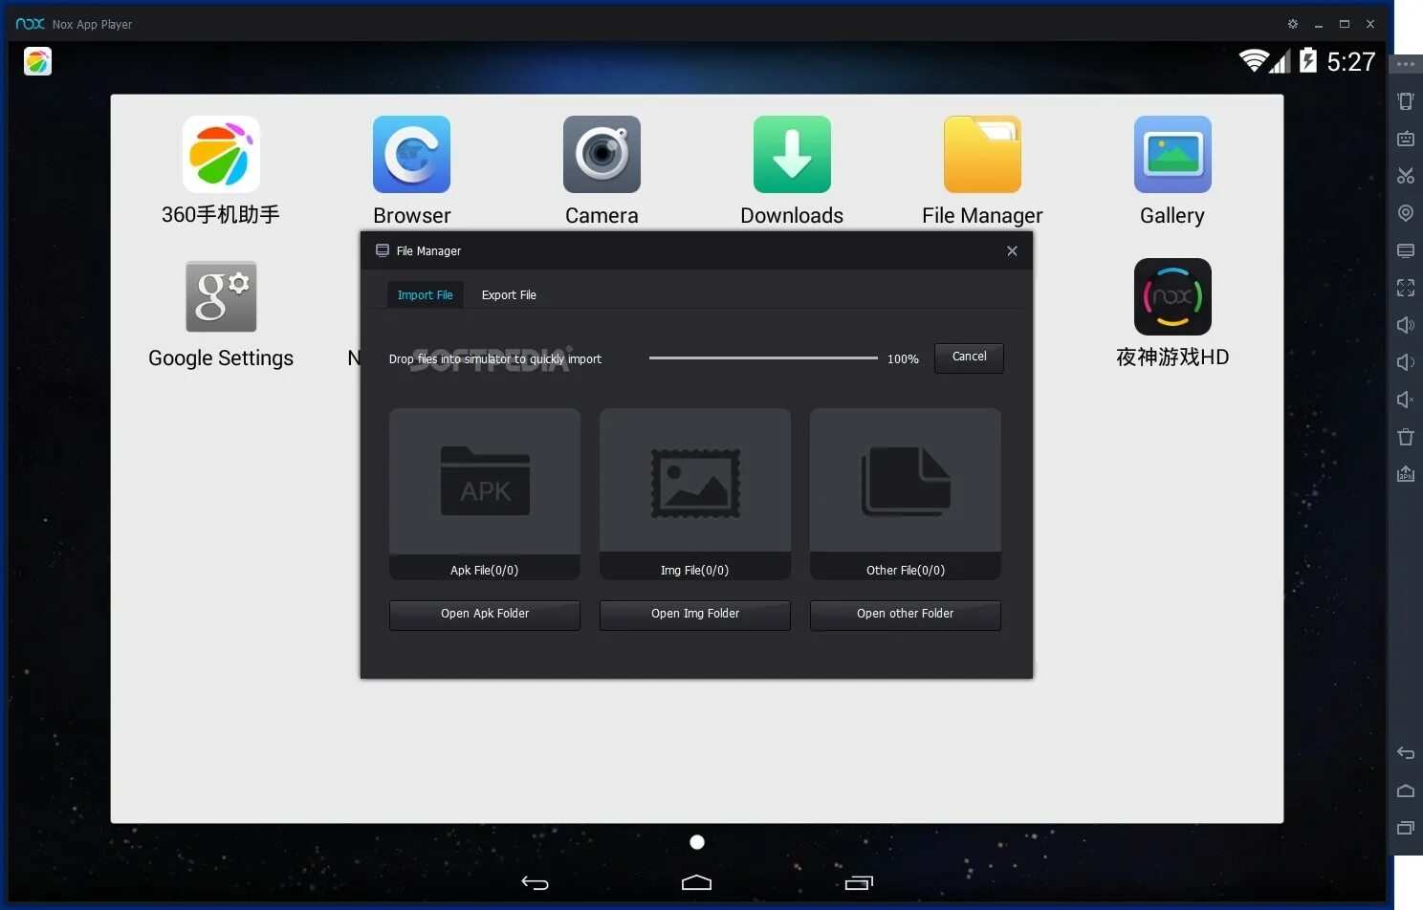The image size is (1423, 910).
Task: Click the sidebar Home icon
Action: point(1406,791)
